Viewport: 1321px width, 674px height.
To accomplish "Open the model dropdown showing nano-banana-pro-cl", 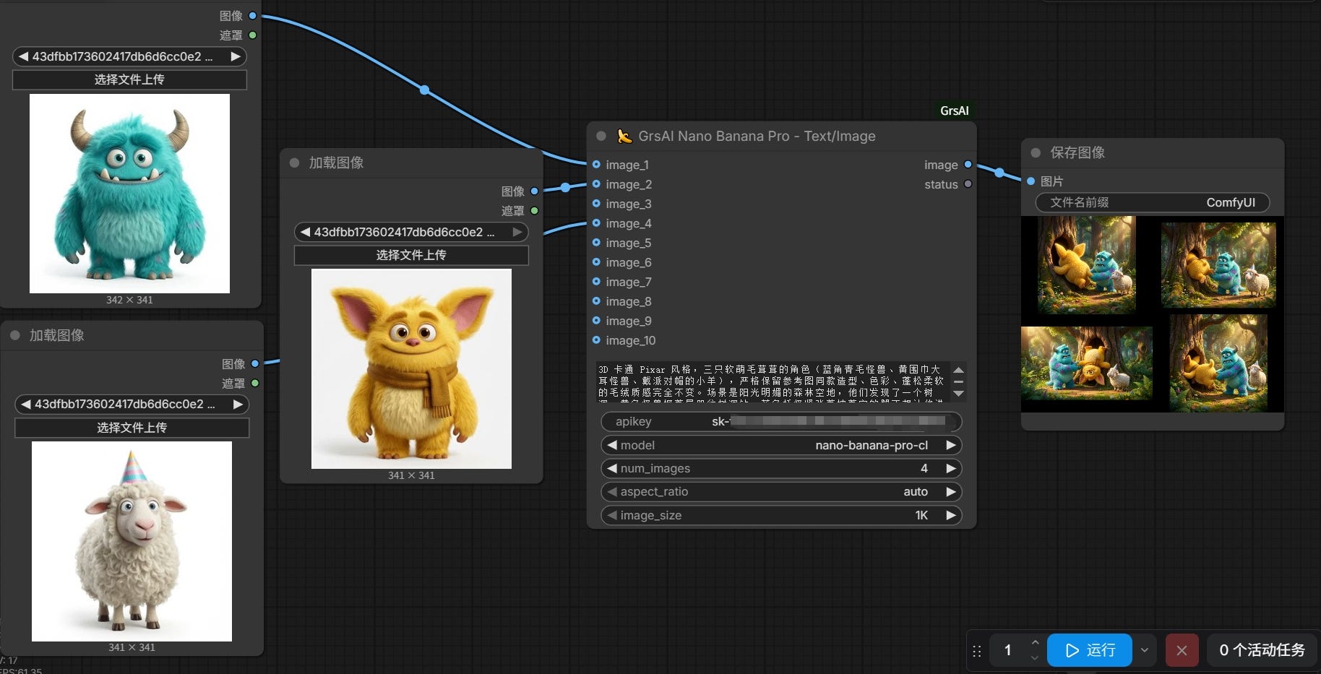I will [781, 445].
